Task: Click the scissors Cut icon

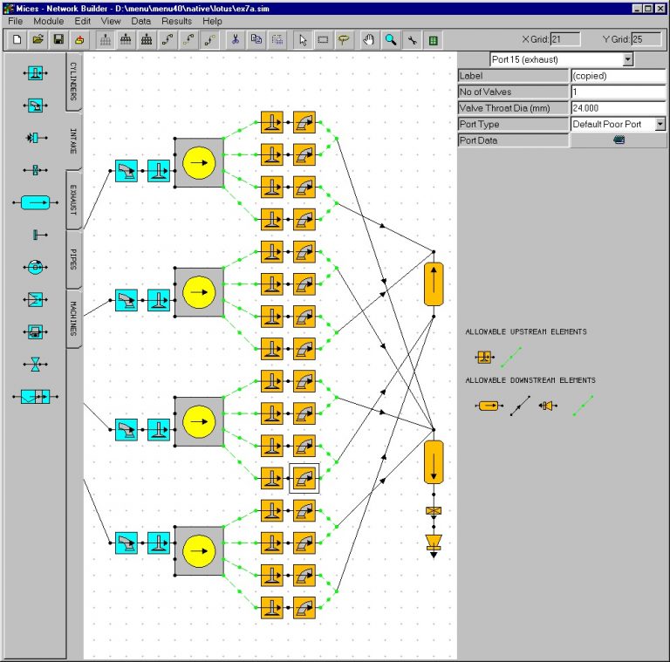Action: click(236, 39)
